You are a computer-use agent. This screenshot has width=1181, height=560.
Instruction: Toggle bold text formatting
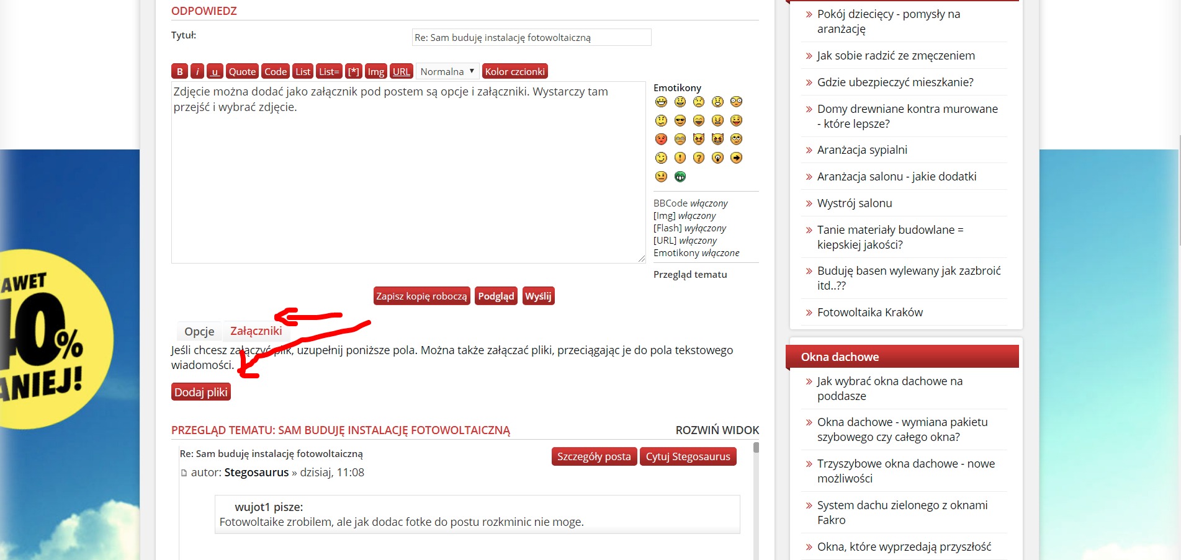tap(180, 71)
